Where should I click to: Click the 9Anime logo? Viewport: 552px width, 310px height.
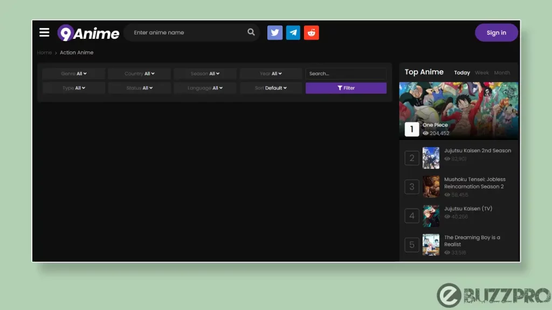pos(88,33)
